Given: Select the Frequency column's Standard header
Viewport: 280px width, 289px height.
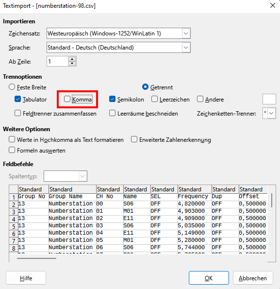Looking at the screenshot, I should coord(195,189).
